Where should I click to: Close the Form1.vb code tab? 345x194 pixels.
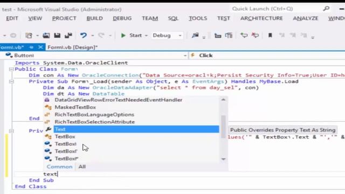[40, 47]
